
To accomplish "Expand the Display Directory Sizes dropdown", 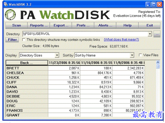I will (x=57, y=55).
